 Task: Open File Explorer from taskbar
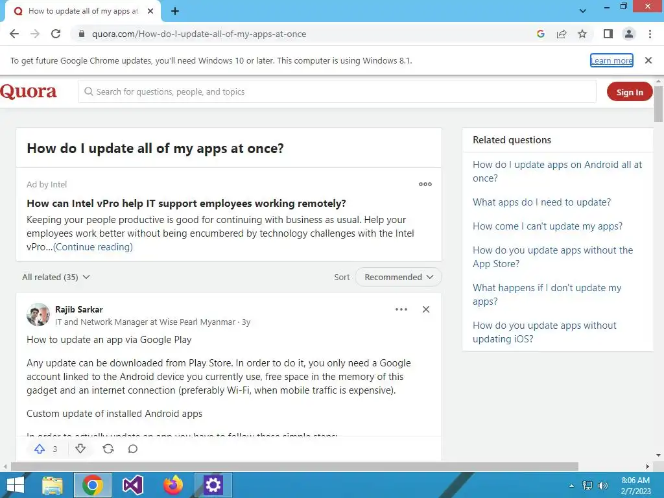(53, 485)
